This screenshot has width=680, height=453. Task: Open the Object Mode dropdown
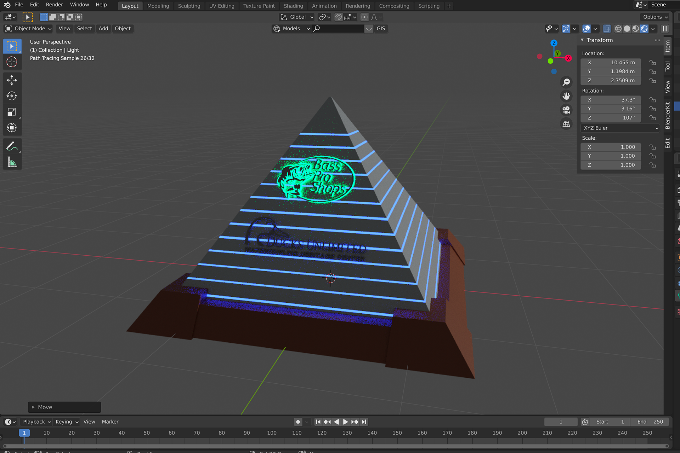click(28, 29)
